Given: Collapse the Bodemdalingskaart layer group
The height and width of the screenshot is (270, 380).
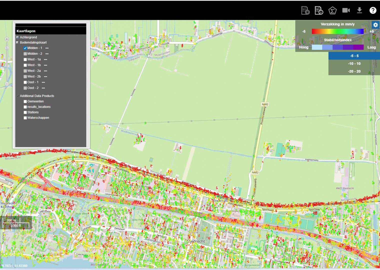Looking at the screenshot, I should [17, 42].
